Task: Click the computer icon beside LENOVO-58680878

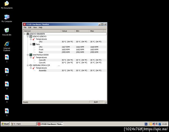Action: (28, 34)
